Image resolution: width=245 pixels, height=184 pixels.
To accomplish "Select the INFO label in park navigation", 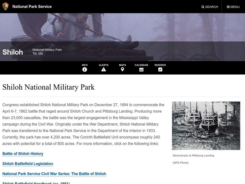I will tap(85, 65).
